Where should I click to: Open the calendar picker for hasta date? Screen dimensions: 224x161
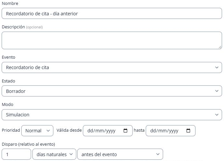tap(188, 131)
